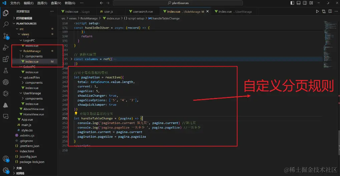This screenshot has width=340, height=176.
Task: Click the plantSources command center search
Action: 178,3
